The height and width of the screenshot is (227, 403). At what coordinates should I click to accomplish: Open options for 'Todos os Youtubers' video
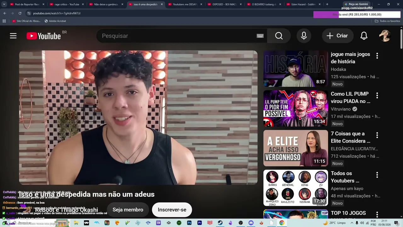[x=377, y=175]
